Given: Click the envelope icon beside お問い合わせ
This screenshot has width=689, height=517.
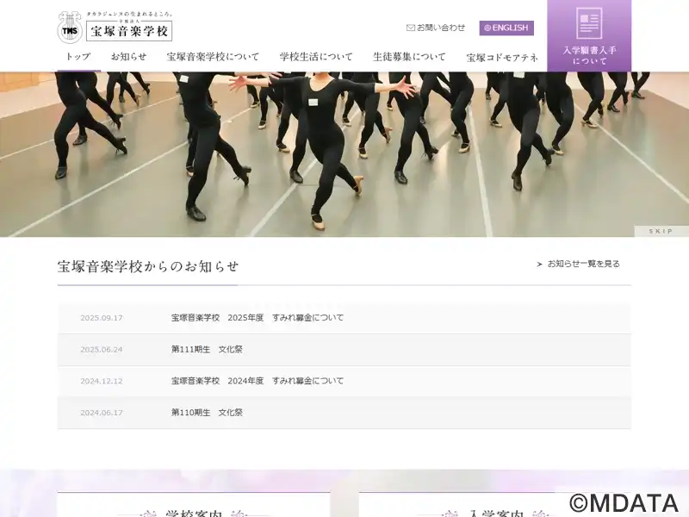Looking at the screenshot, I should 411,28.
